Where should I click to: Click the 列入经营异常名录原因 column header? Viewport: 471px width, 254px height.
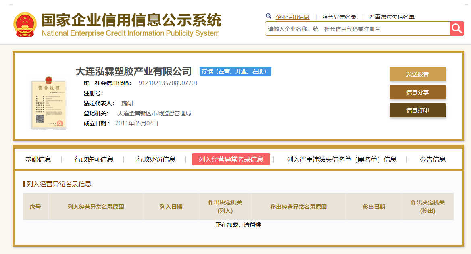point(96,207)
